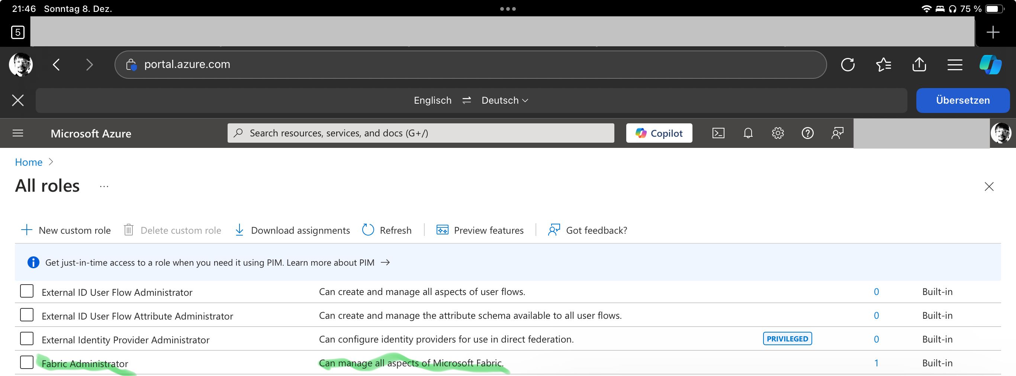Viewport: 1016px width, 376px height.
Task: Open the External ID User Flow Administrator role
Action: (117, 292)
